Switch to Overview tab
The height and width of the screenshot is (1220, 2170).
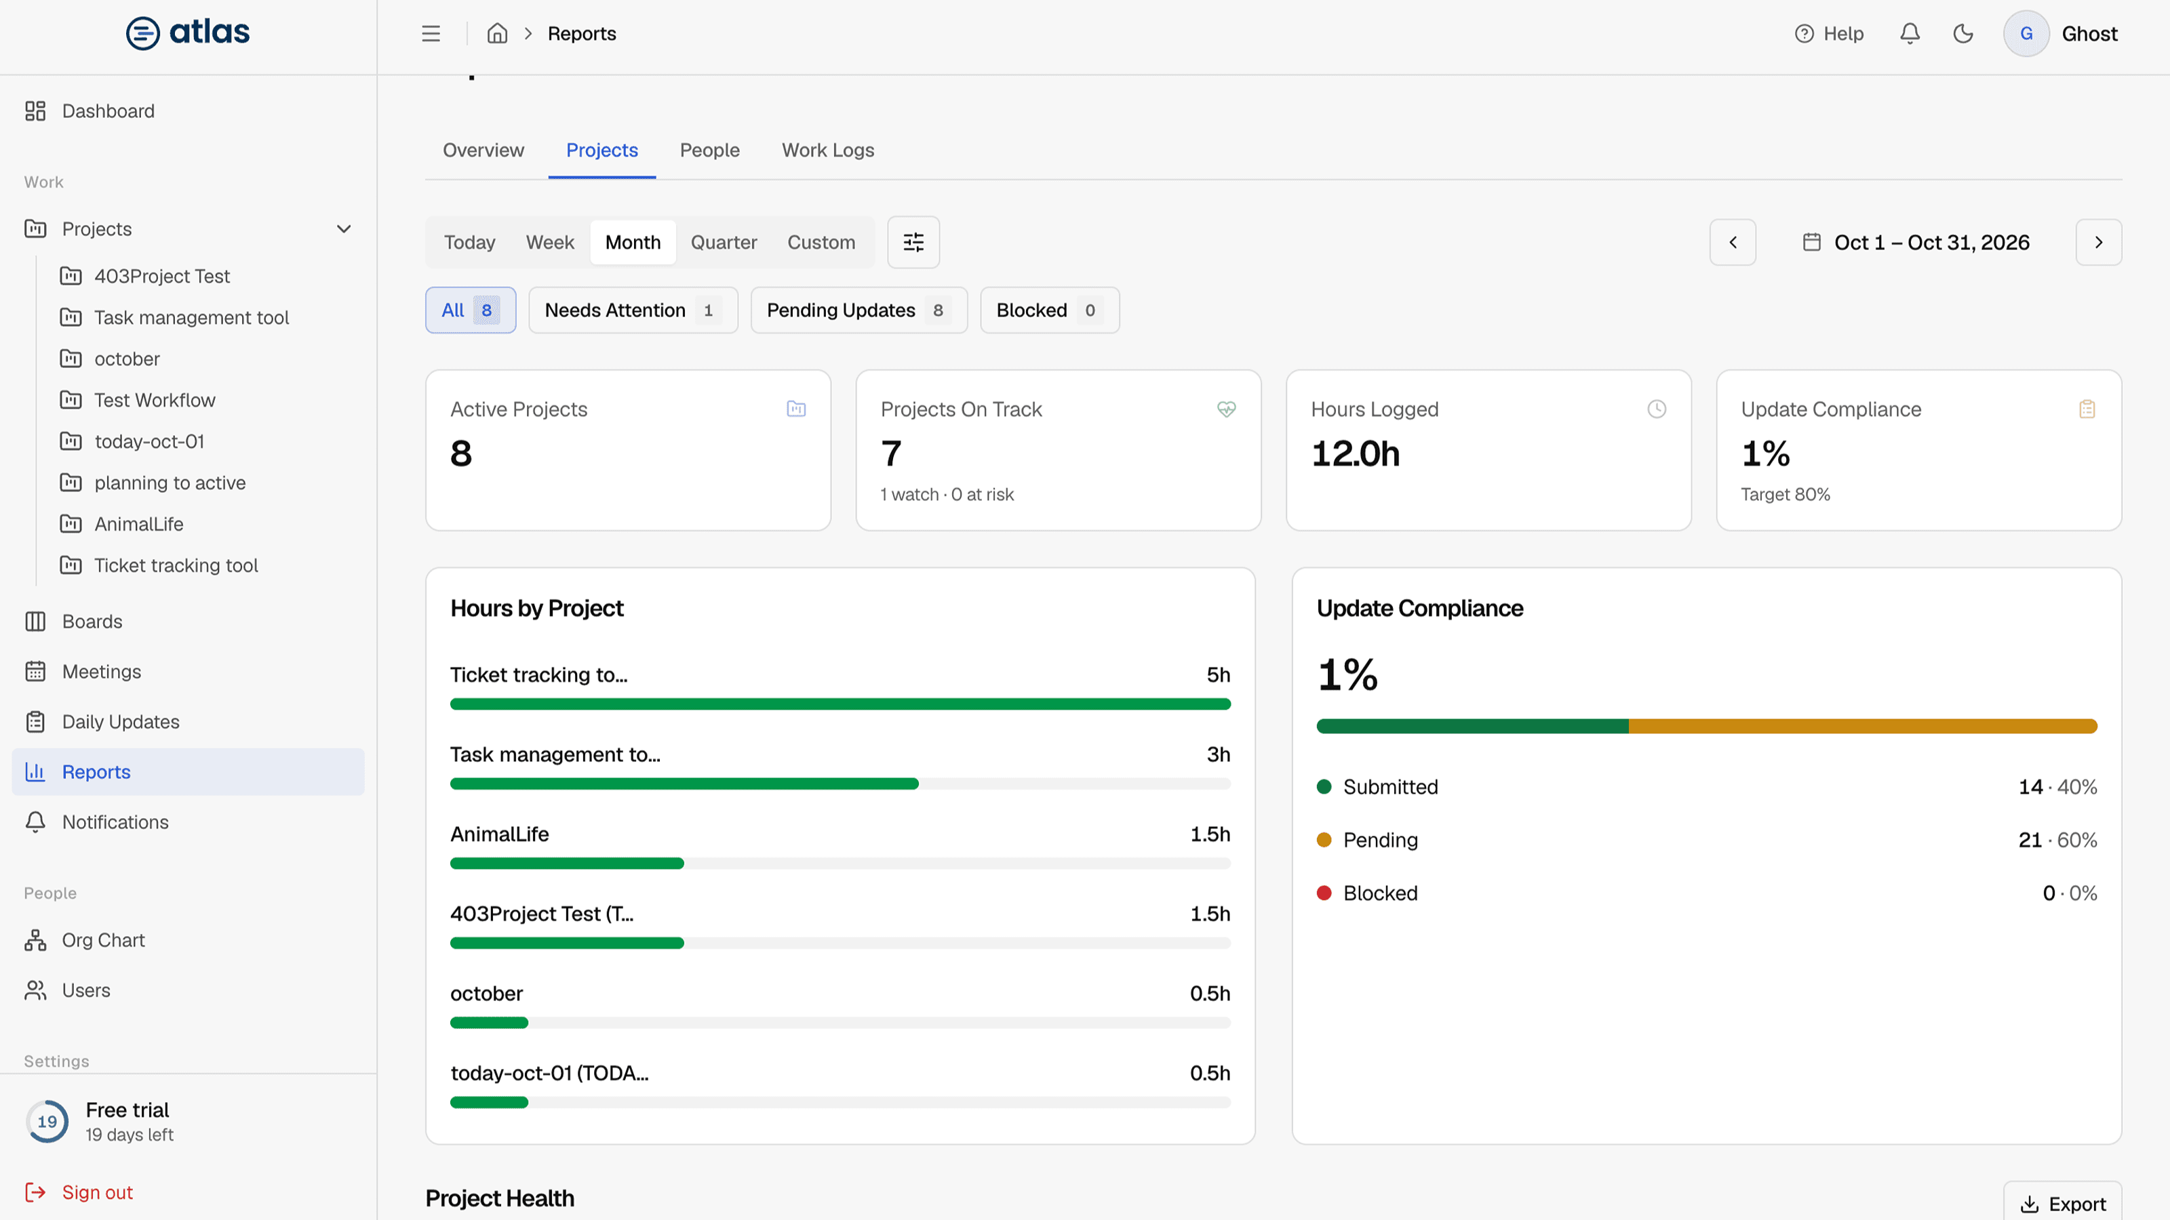click(484, 150)
